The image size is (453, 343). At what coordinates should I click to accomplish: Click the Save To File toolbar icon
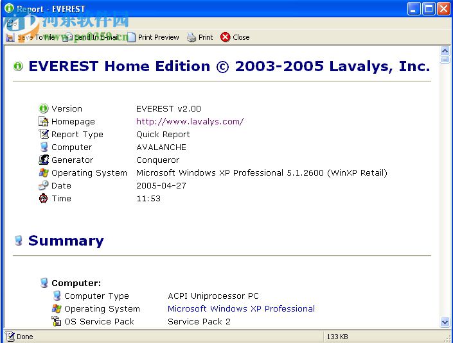click(x=10, y=37)
